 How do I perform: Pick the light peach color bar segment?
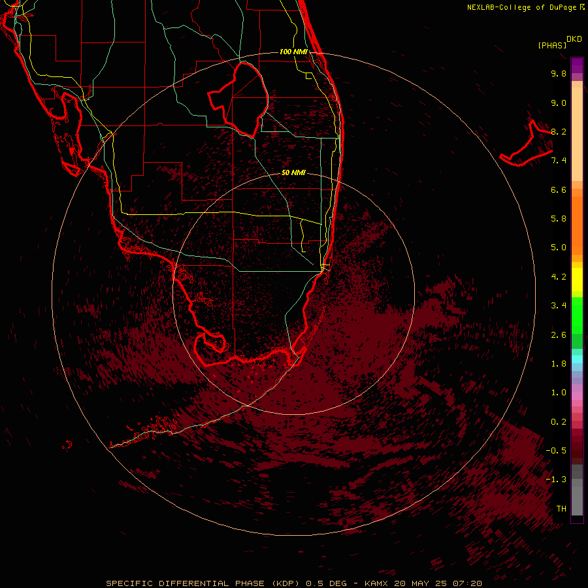coord(577,134)
